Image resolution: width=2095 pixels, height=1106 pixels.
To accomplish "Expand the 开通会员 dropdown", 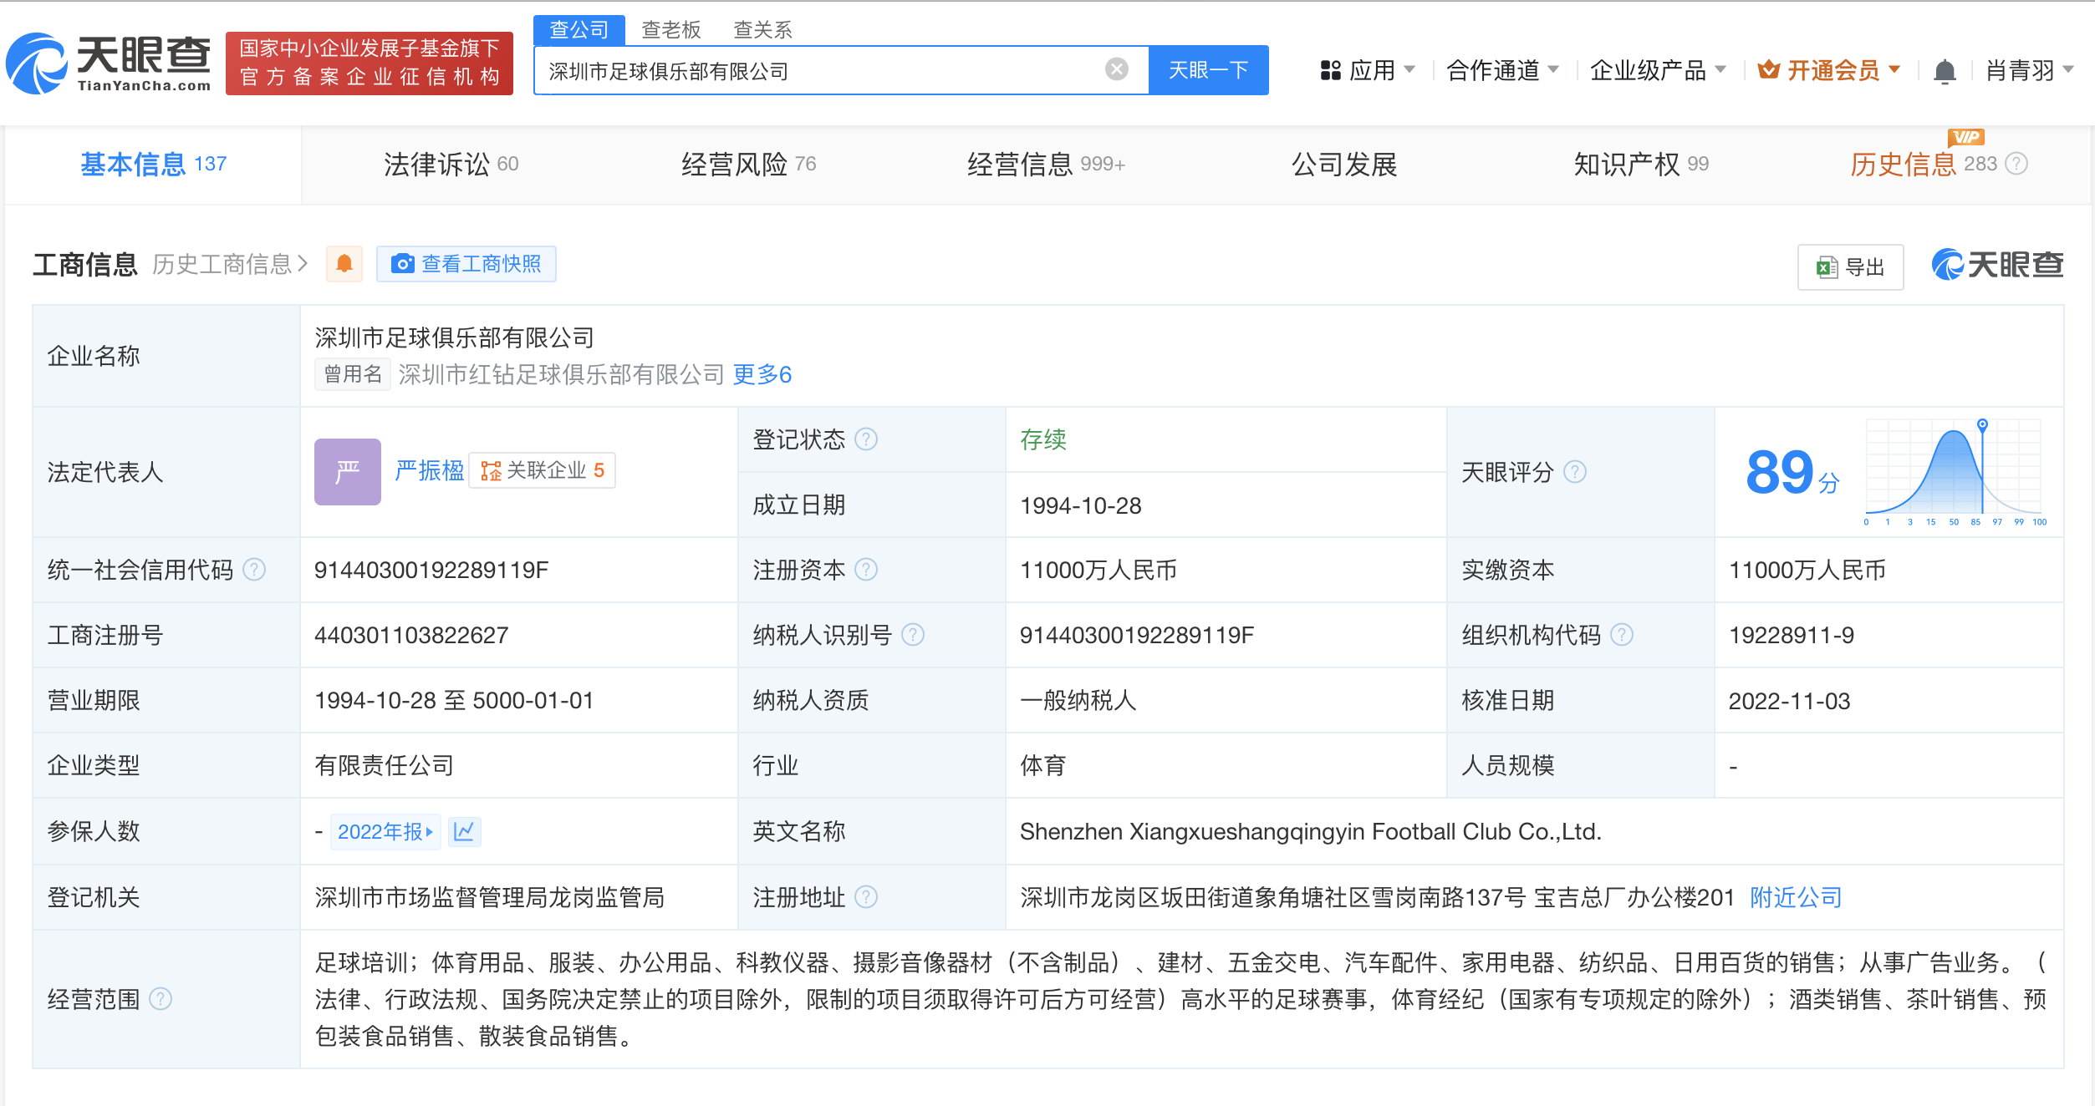I will tap(1829, 70).
